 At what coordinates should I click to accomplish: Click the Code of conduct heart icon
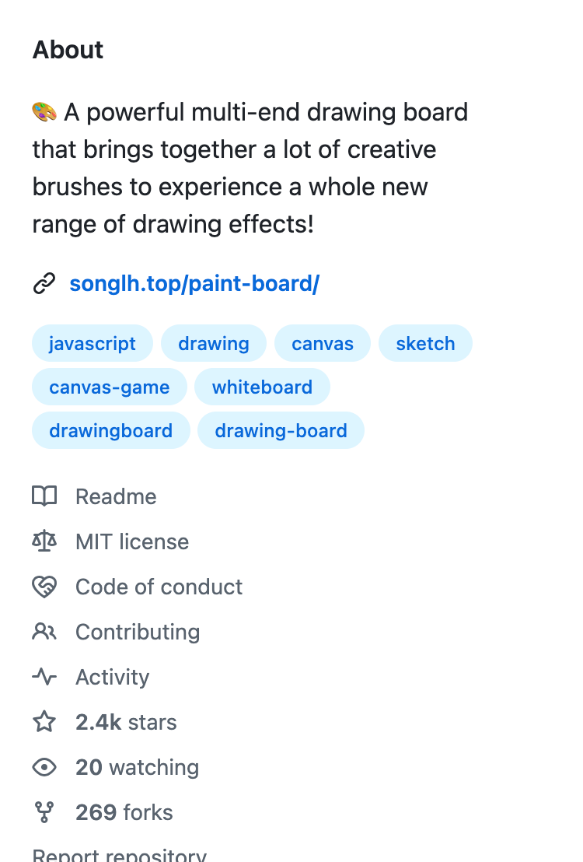tap(44, 587)
